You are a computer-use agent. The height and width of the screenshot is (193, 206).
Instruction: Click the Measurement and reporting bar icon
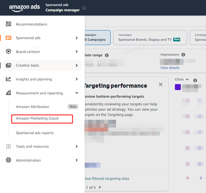coord(9,93)
